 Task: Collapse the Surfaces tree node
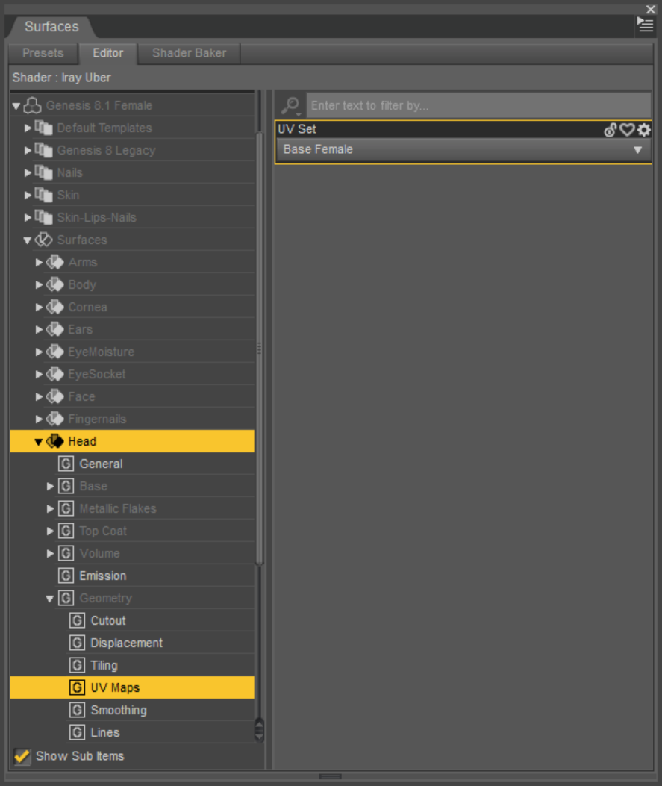(x=28, y=240)
